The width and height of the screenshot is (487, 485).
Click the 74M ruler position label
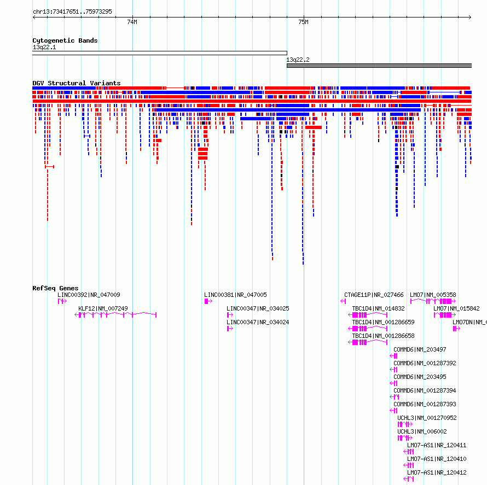pyautogui.click(x=132, y=22)
